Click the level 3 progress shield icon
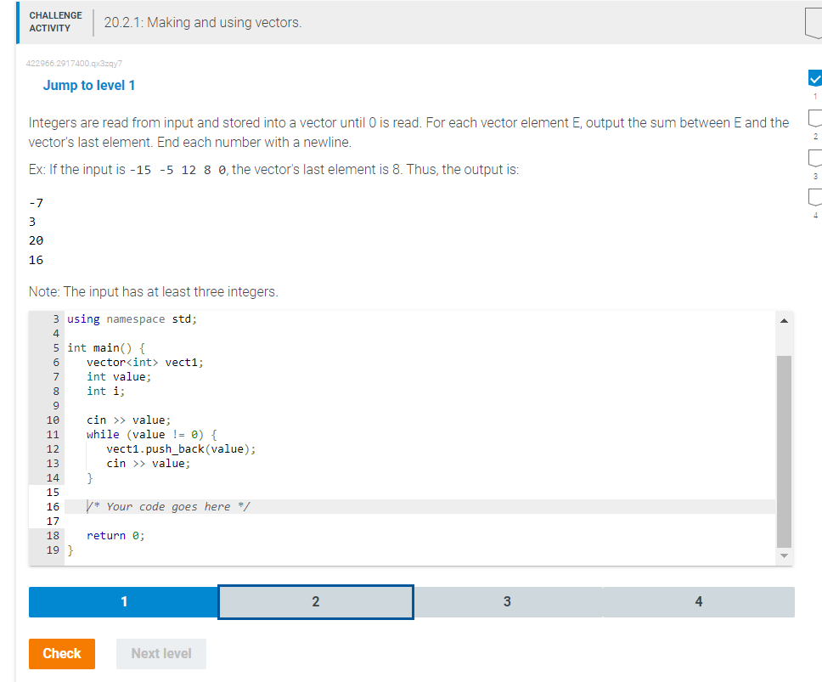The height and width of the screenshot is (682, 822). [814, 159]
